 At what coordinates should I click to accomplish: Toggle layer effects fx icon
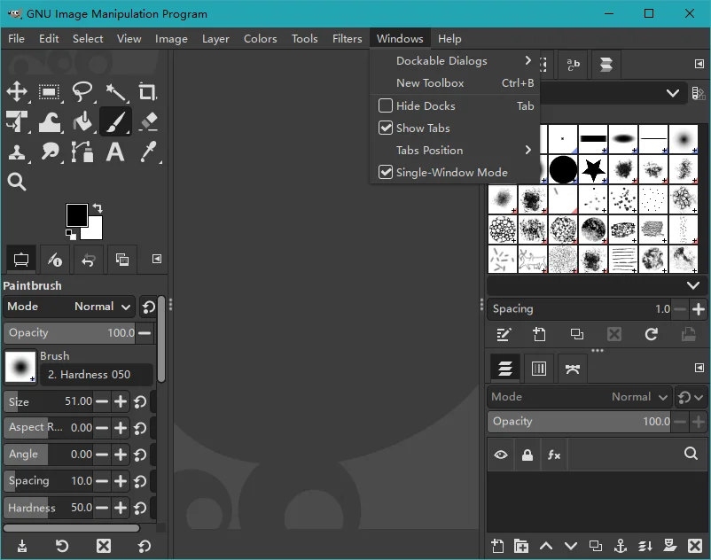point(554,455)
